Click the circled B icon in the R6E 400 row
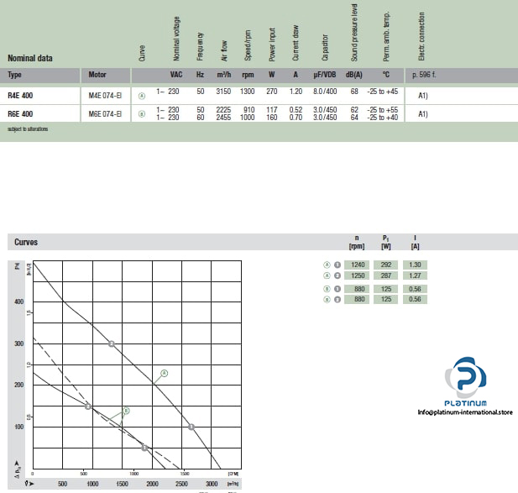 (141, 113)
